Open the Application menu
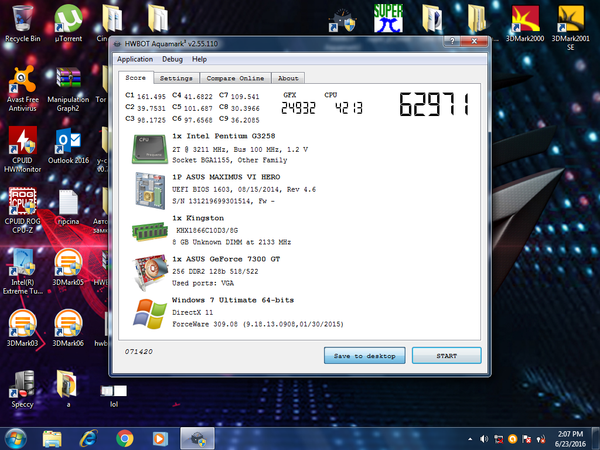The height and width of the screenshot is (450, 600). (135, 59)
